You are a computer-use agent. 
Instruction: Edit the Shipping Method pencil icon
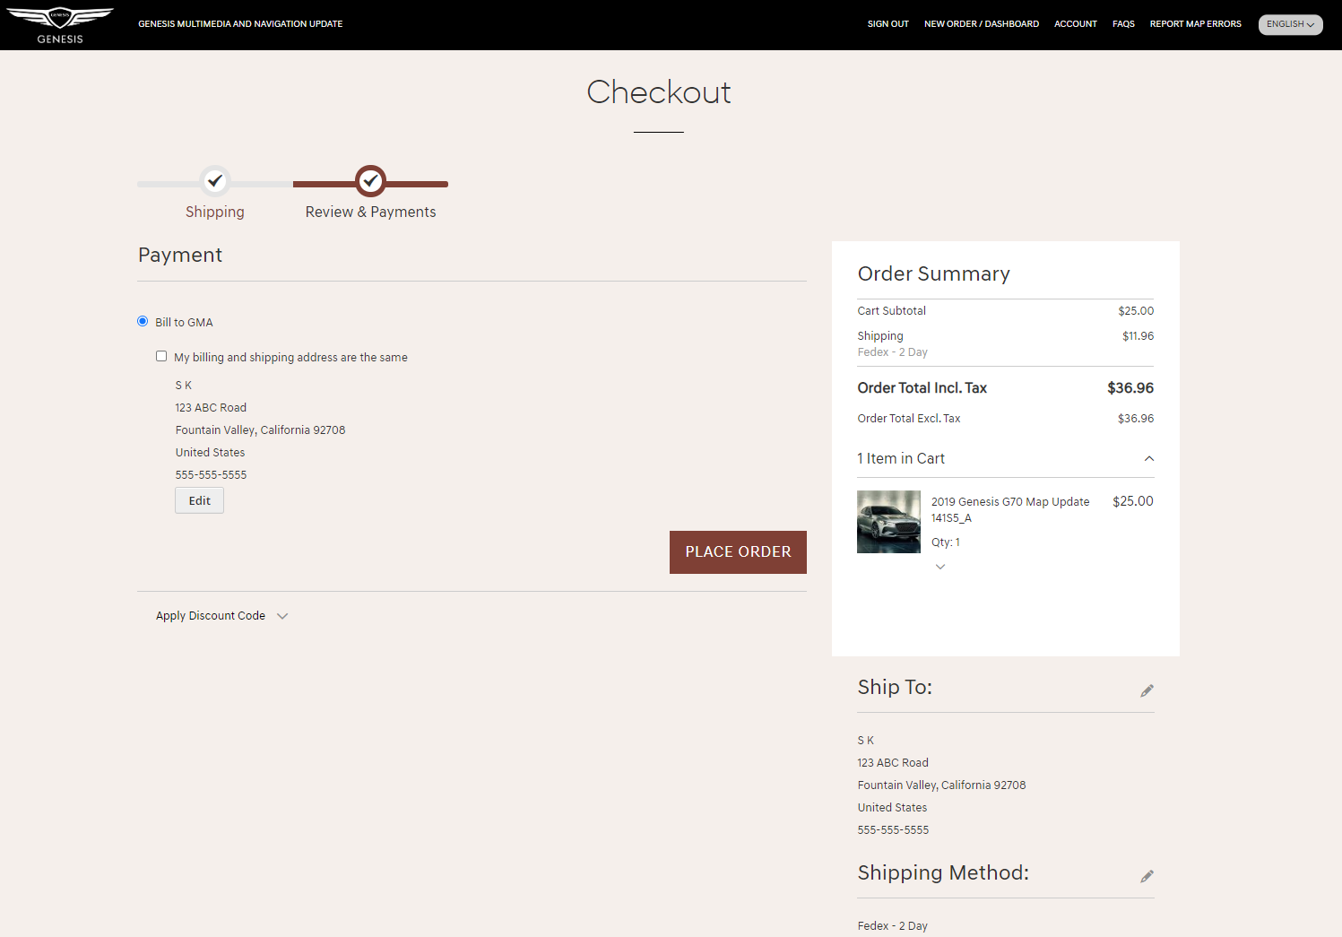pos(1147,876)
